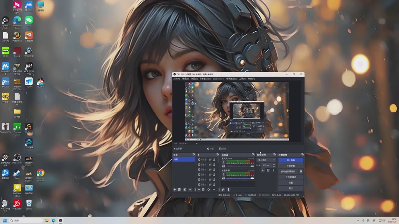The height and width of the screenshot is (224, 399).
Task: Click the OBS preview canvas
Action: coord(236,111)
